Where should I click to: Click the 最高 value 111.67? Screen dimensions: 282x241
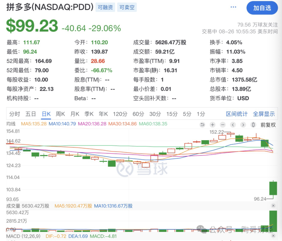[31, 42]
